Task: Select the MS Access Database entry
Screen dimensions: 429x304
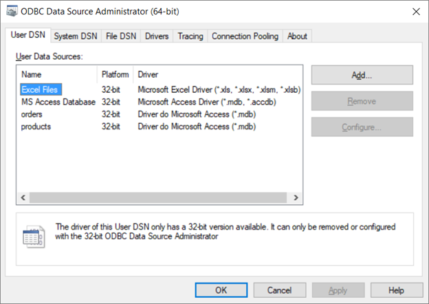Action: [x=58, y=102]
